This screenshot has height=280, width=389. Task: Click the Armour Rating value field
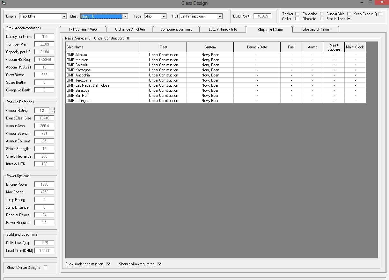tap(42, 111)
